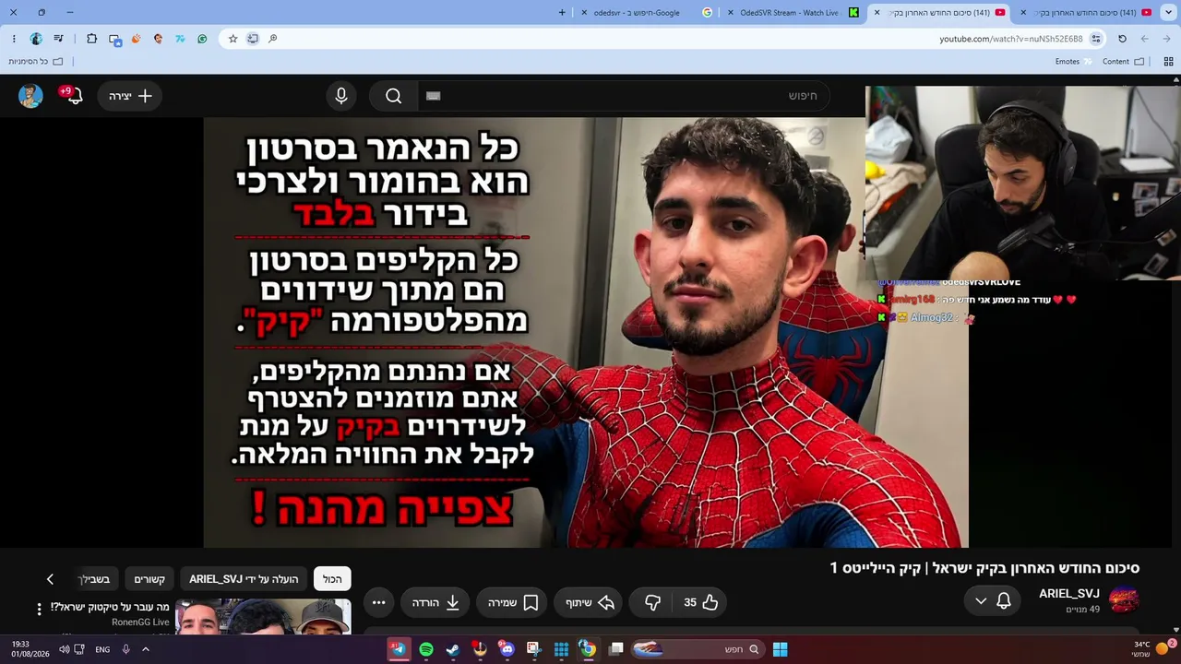Click the Grammarly extension icon

[x=202, y=39]
